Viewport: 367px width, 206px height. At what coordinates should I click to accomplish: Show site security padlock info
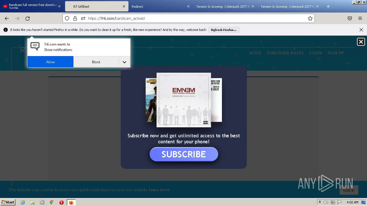[75, 18]
